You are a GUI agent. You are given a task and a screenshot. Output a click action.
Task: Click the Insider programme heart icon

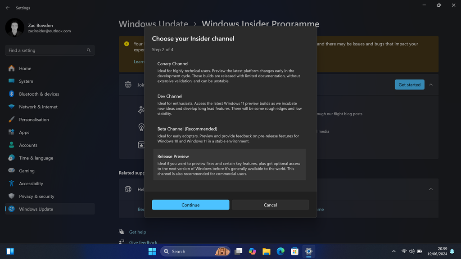128,85
